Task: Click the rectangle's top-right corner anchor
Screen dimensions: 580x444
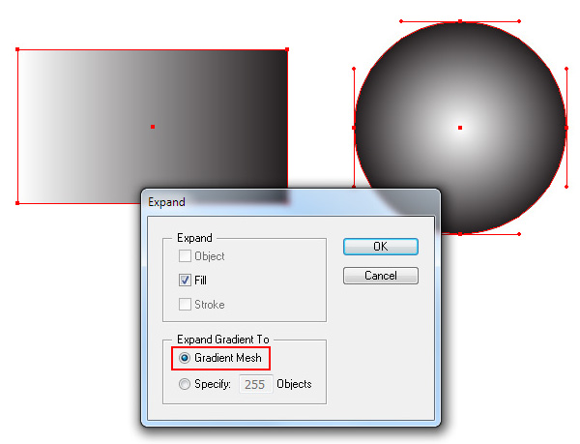Action: coord(287,49)
